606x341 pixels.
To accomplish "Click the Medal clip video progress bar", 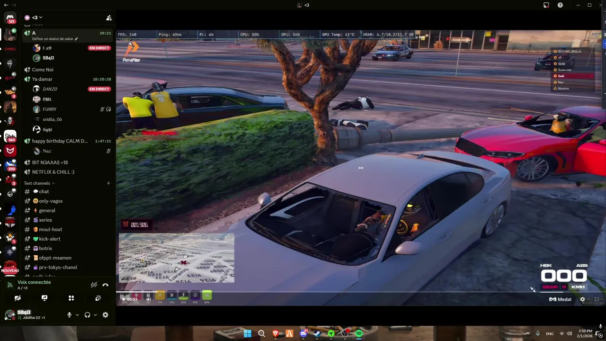I will click(x=360, y=291).
